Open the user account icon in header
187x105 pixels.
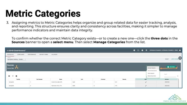click(146, 50)
